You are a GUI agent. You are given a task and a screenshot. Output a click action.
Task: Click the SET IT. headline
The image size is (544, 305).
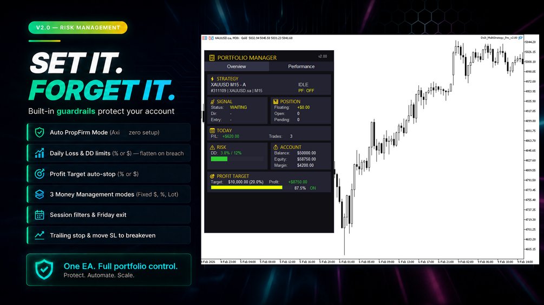point(76,63)
